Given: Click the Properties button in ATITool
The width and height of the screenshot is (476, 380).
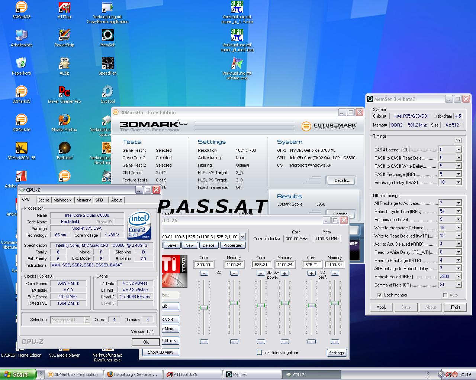Looking at the screenshot, I should [x=233, y=245].
